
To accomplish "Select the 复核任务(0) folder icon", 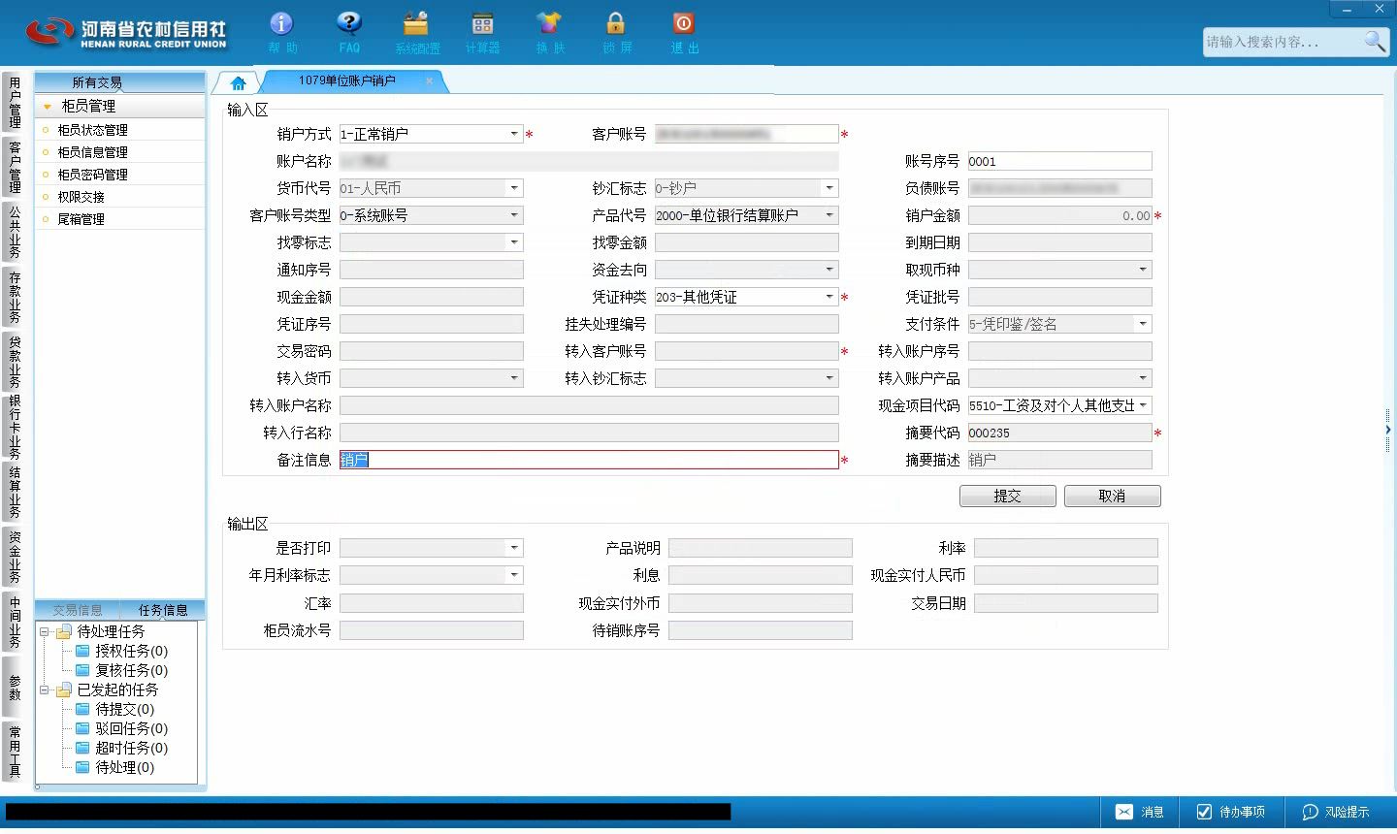I will [82, 670].
